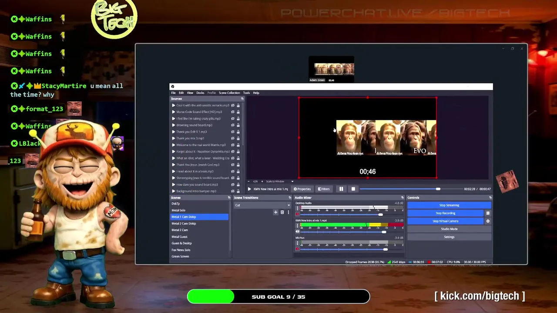
Task: Pause the recording with pause icon
Action: [x=488, y=213]
